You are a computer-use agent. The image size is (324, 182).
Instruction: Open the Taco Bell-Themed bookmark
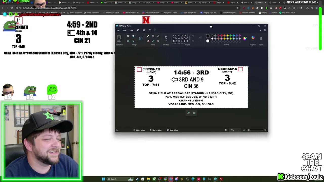coord(248,12)
